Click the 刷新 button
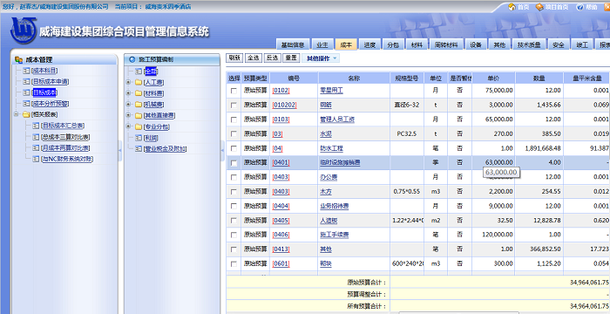 (234, 58)
